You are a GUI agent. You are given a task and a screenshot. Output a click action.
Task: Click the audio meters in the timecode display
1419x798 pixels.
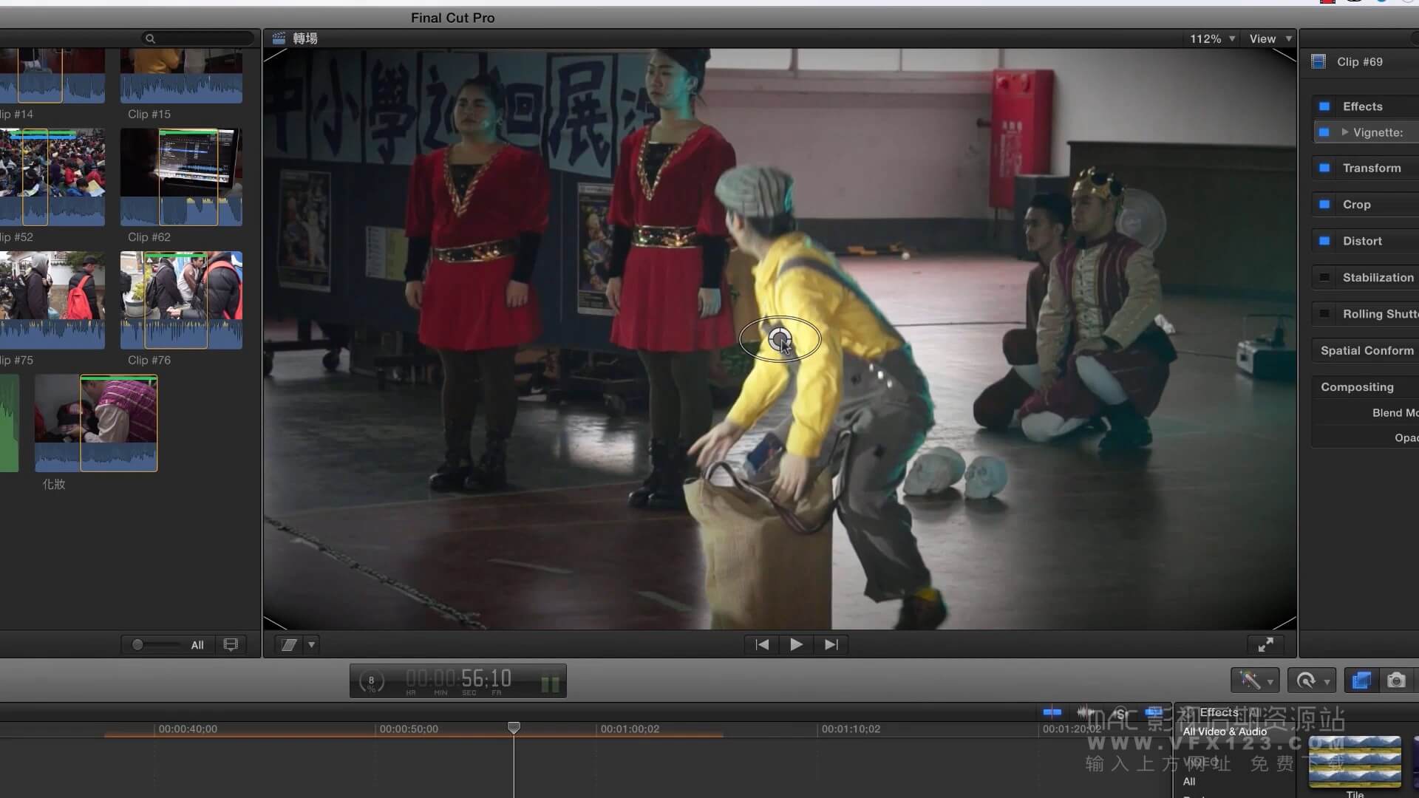click(x=551, y=683)
